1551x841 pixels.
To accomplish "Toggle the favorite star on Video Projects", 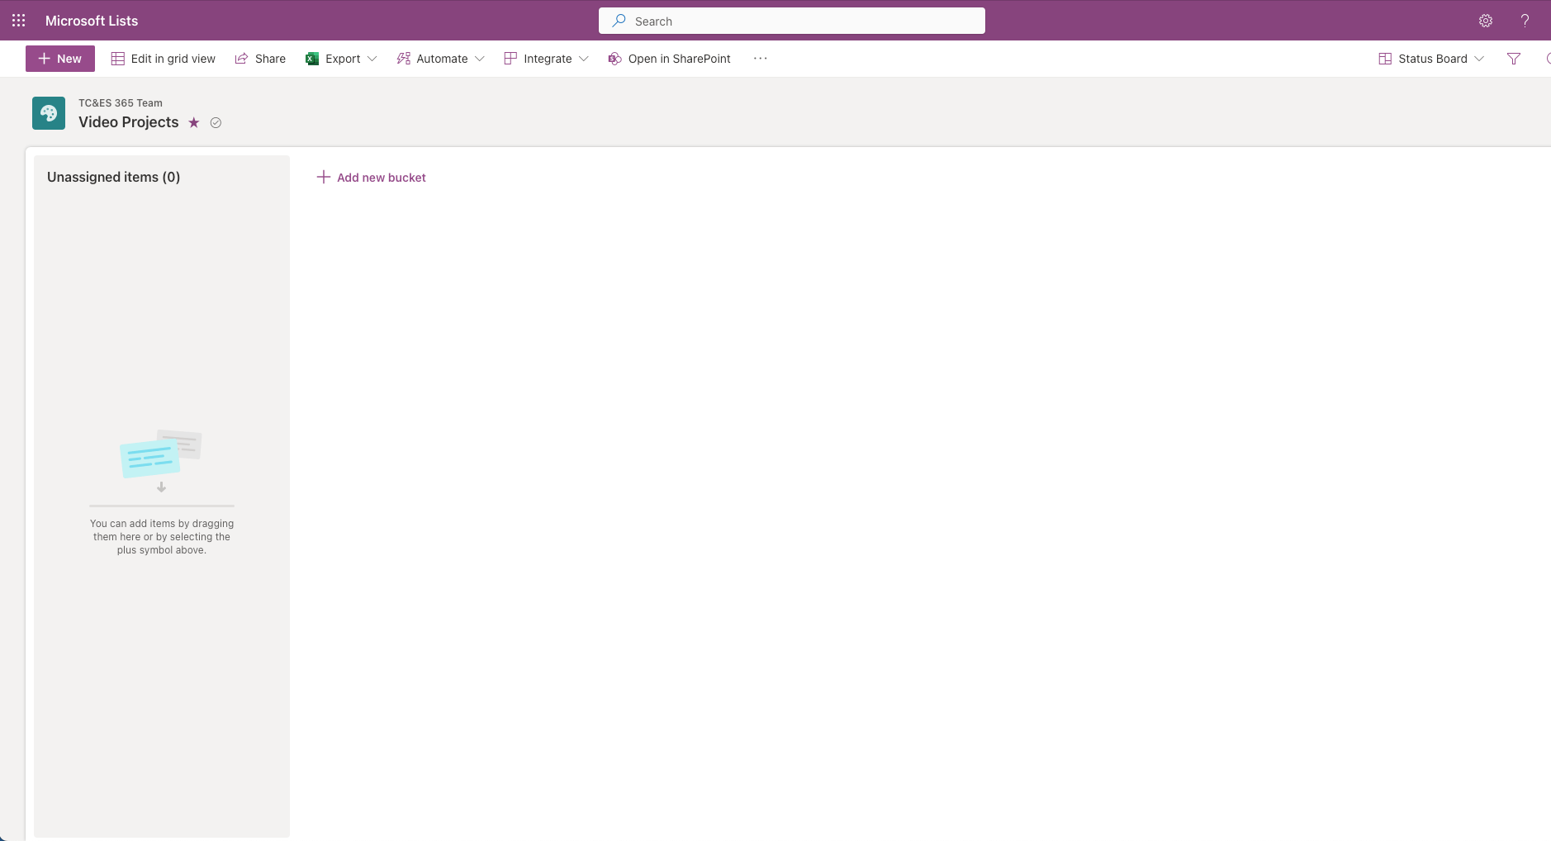I will click(194, 121).
